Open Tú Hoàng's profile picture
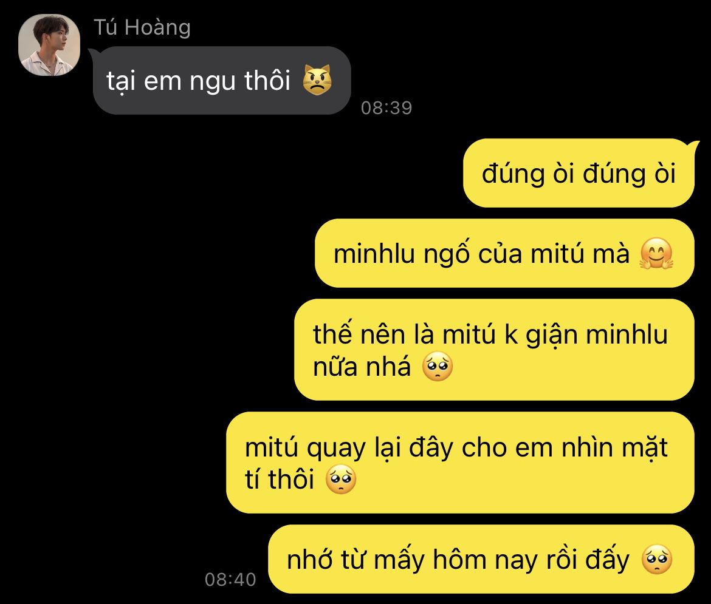The width and height of the screenshot is (711, 604). [49, 45]
